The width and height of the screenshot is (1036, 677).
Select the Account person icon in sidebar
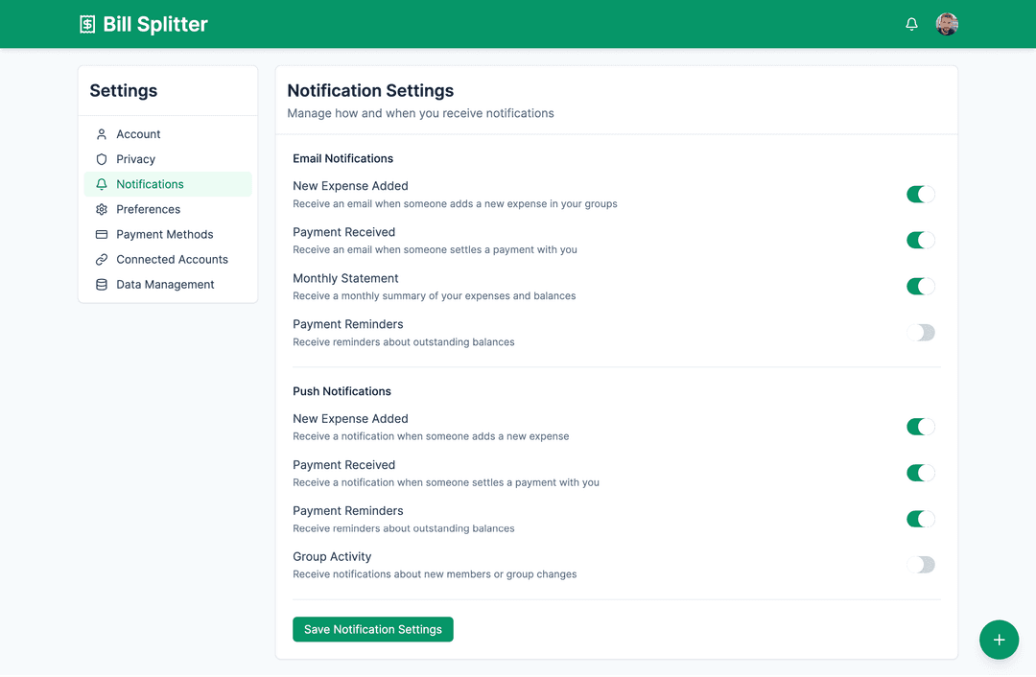pos(101,134)
